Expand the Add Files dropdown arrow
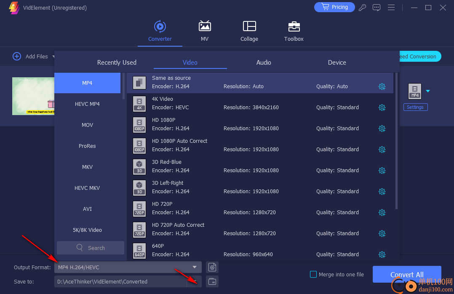The width and height of the screenshot is (454, 294). [53, 57]
